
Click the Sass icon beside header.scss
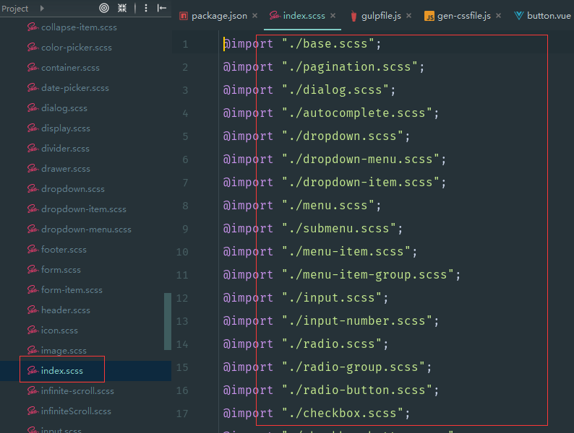click(x=33, y=310)
